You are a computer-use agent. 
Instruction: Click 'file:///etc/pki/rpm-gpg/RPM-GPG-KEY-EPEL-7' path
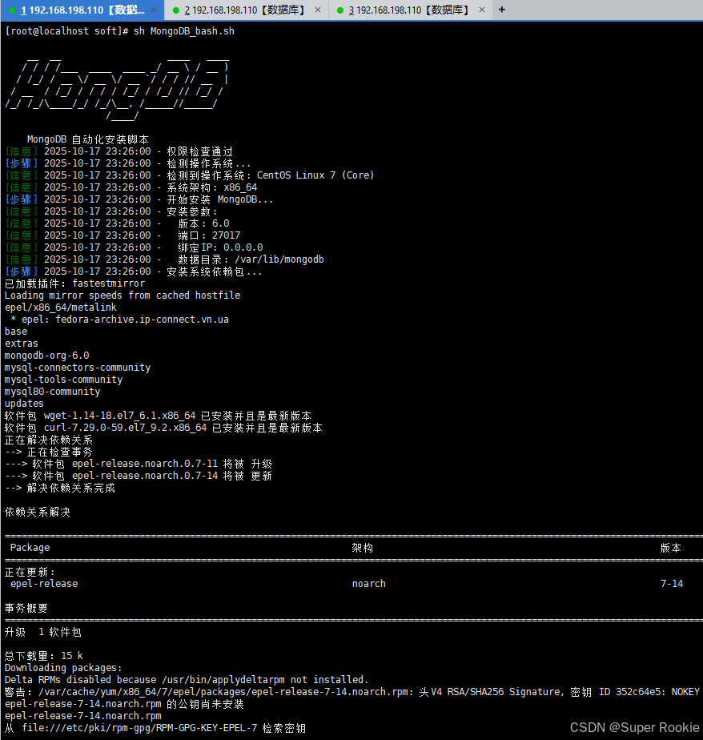coord(139,728)
